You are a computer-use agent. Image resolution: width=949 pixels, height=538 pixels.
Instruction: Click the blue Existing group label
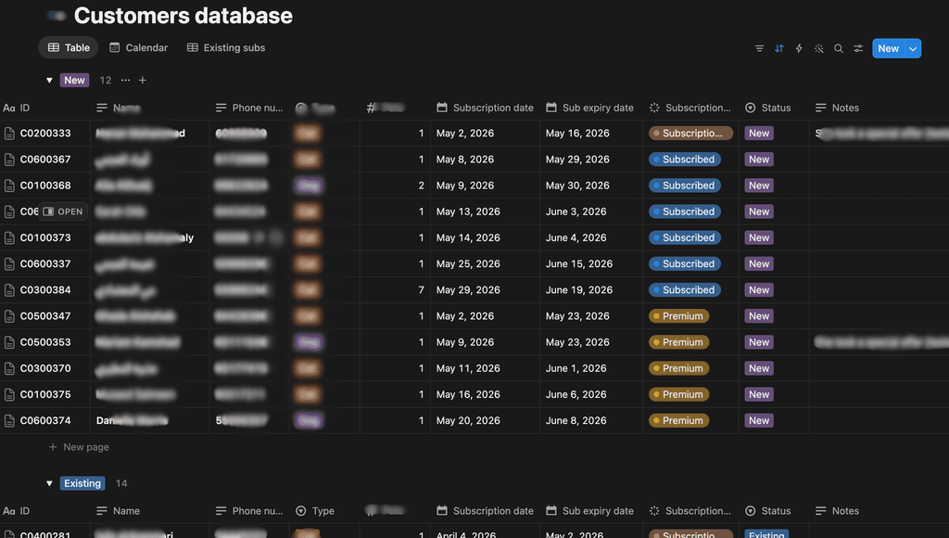(x=82, y=483)
